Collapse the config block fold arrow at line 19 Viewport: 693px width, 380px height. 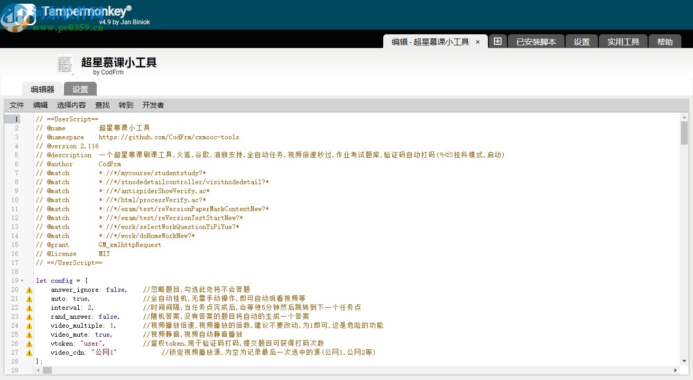pos(22,281)
